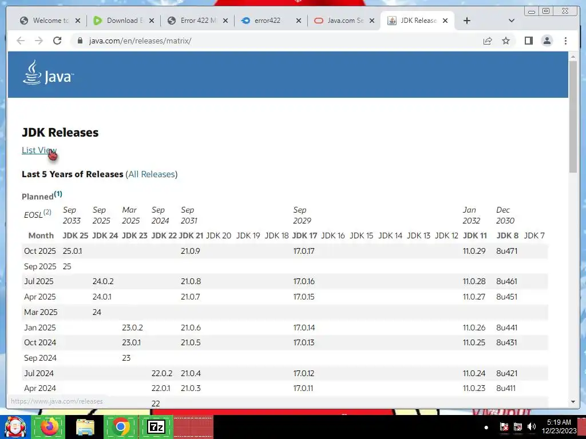586x439 pixels.
Task: Close the JDK Release tab
Action: [x=445, y=21]
